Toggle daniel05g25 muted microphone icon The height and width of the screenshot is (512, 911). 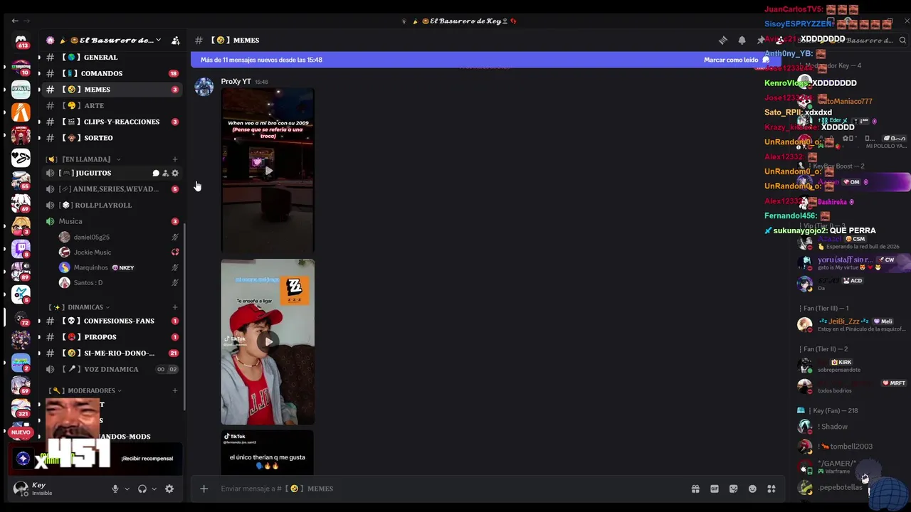coord(175,237)
